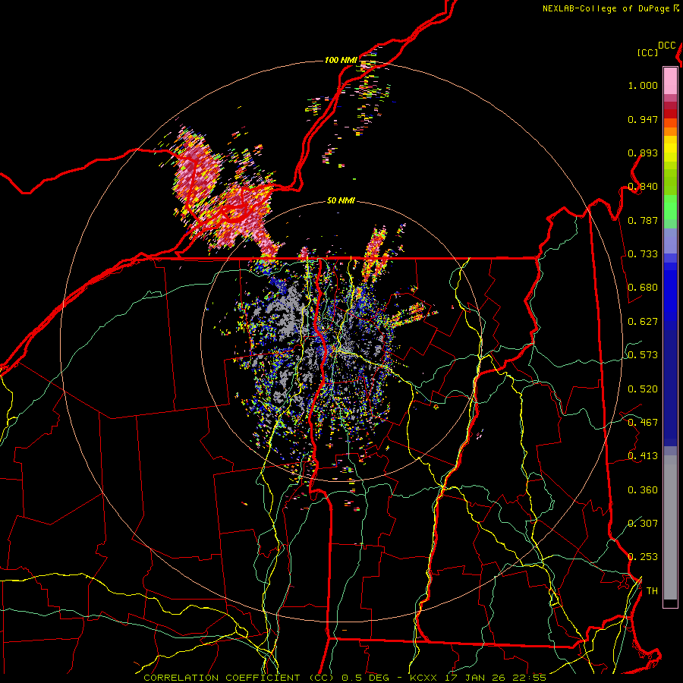Click the 17 JAN 26 date text
Image resolution: width=683 pixels, height=683 pixels.
click(x=475, y=678)
